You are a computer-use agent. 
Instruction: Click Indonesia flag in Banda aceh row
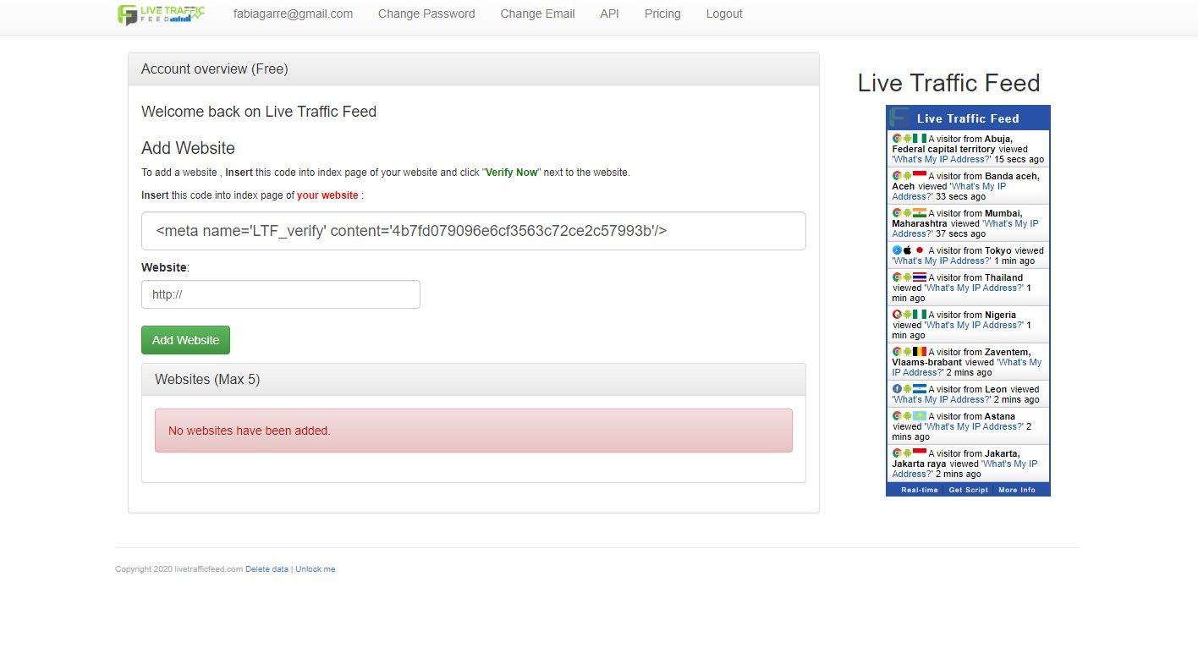[x=920, y=175]
